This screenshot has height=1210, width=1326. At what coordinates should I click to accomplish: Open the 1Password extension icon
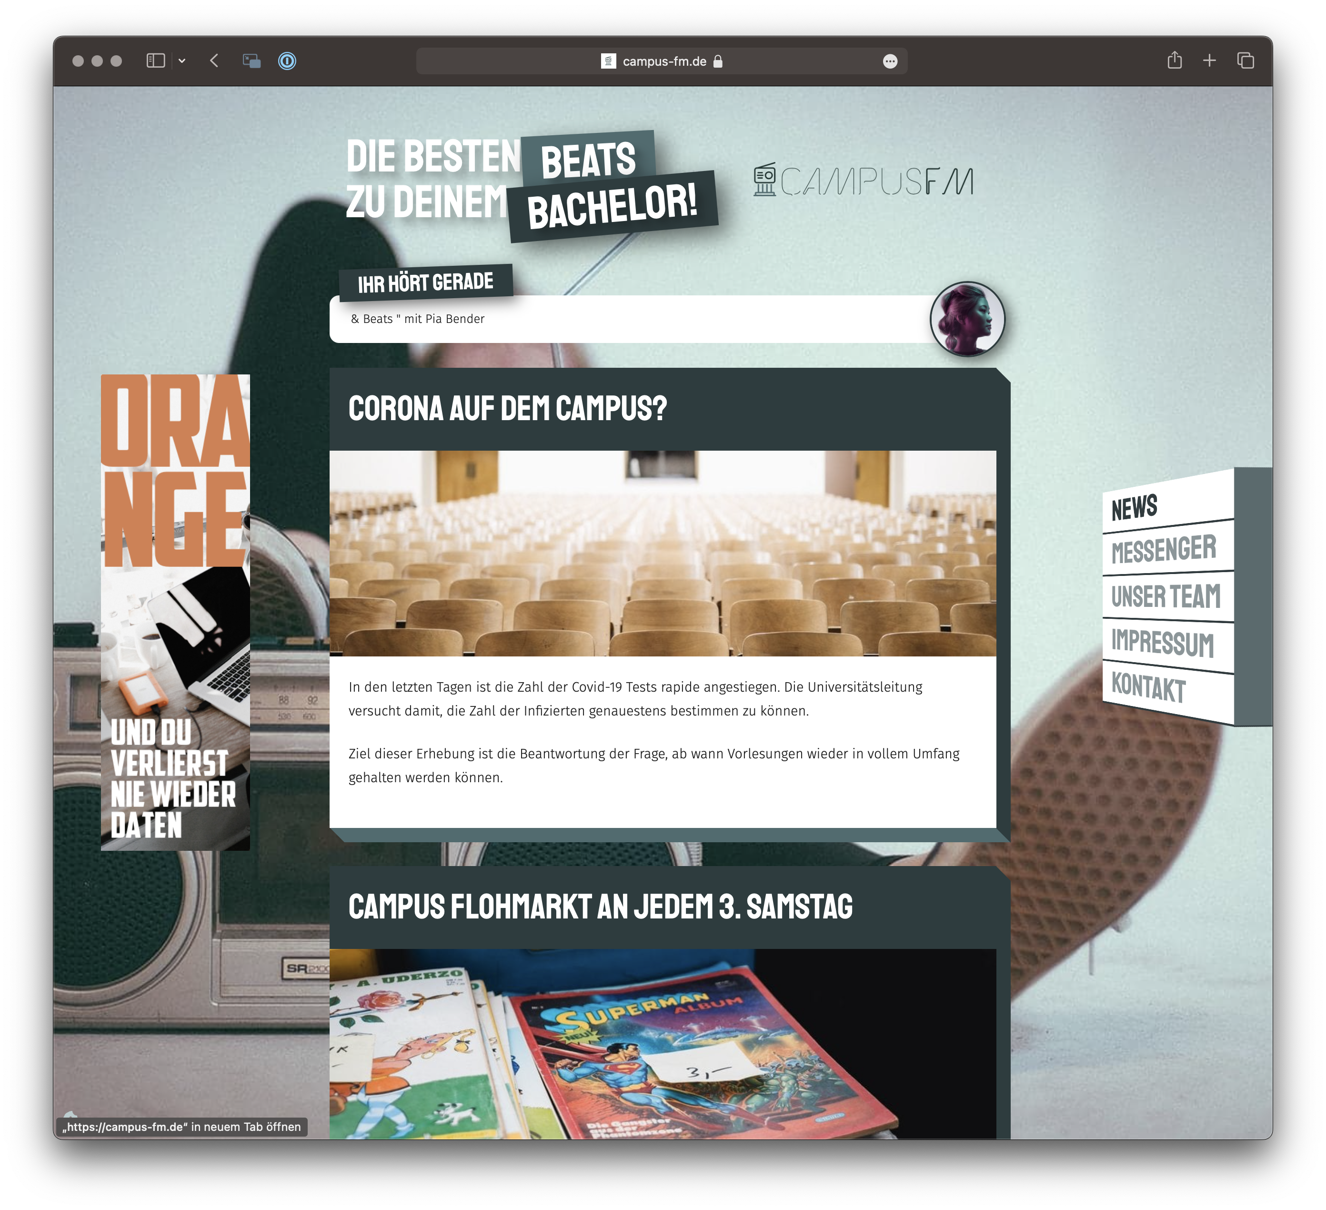click(x=287, y=61)
